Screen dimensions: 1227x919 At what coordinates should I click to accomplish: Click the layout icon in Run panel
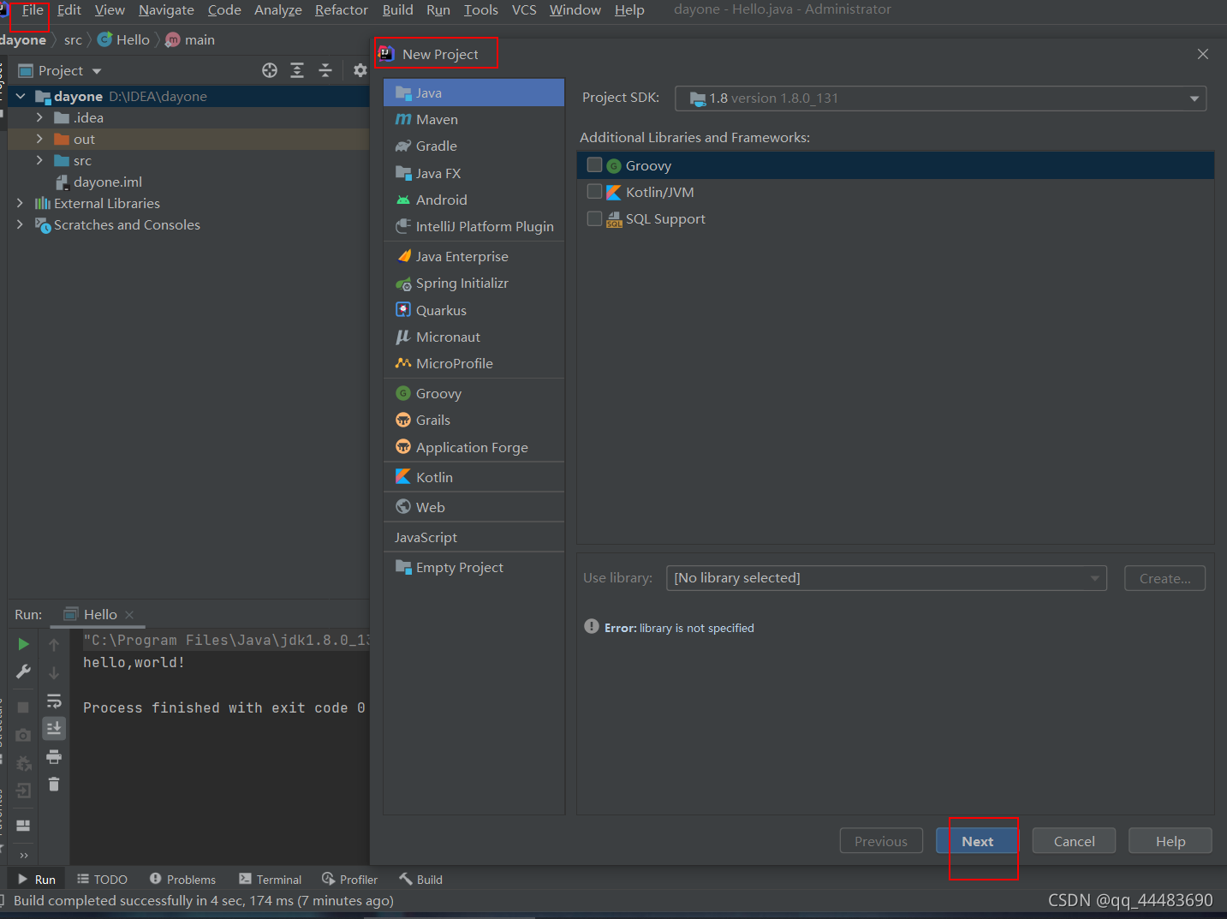pos(24,826)
